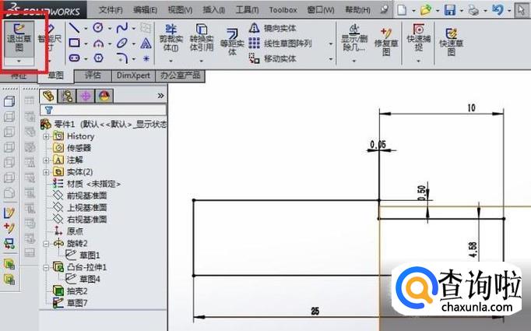Expand the 注解 tree node

[46, 160]
